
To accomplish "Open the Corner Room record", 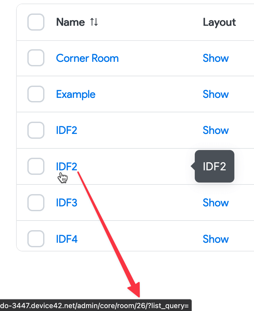I will (87, 58).
